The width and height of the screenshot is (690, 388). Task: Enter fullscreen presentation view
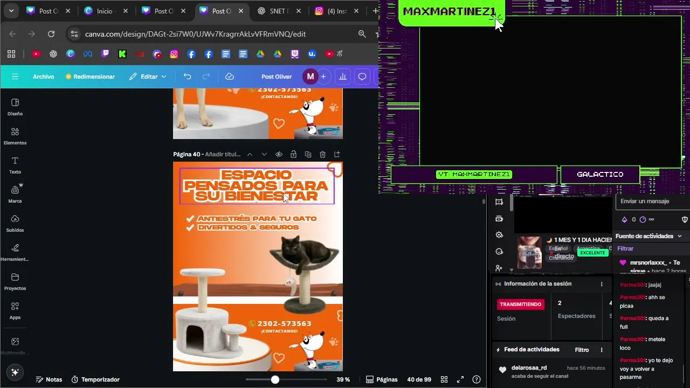pos(460,379)
